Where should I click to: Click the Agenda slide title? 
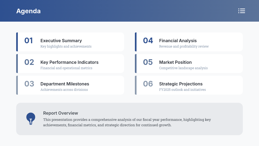point(28,11)
